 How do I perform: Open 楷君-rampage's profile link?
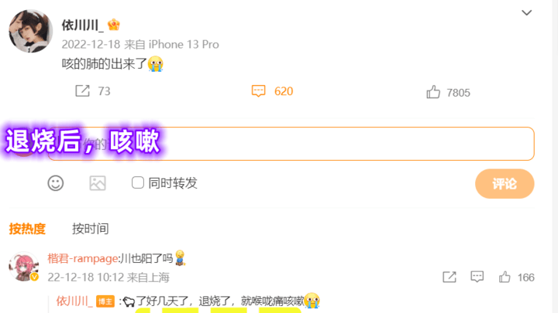(83, 258)
